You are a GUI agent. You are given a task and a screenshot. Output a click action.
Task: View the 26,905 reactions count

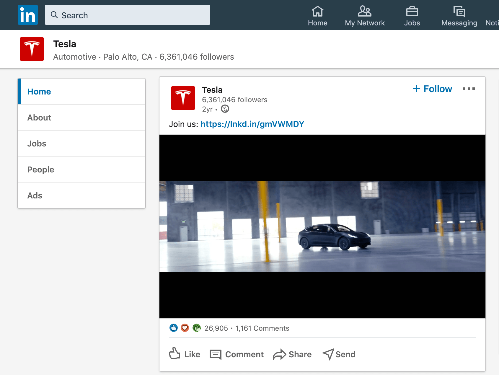[x=216, y=328]
